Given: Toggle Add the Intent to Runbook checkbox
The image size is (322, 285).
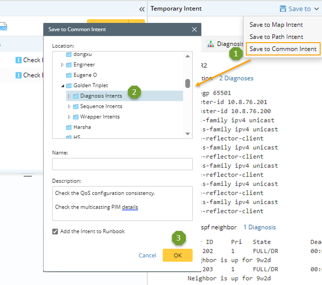Looking at the screenshot, I should coord(56,231).
